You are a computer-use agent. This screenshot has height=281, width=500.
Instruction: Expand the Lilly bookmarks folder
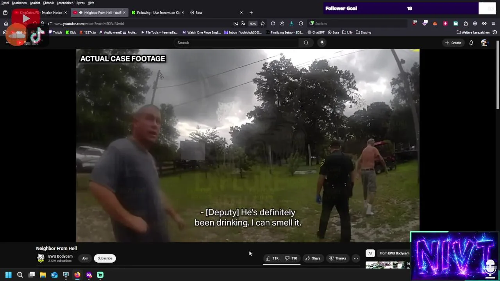point(347,32)
